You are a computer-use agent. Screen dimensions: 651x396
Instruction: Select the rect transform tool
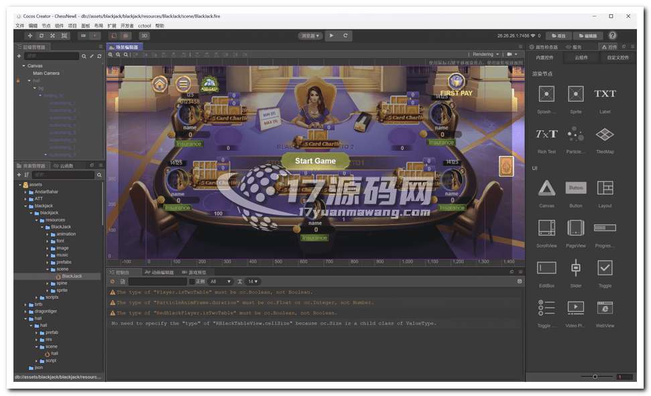click(64, 36)
